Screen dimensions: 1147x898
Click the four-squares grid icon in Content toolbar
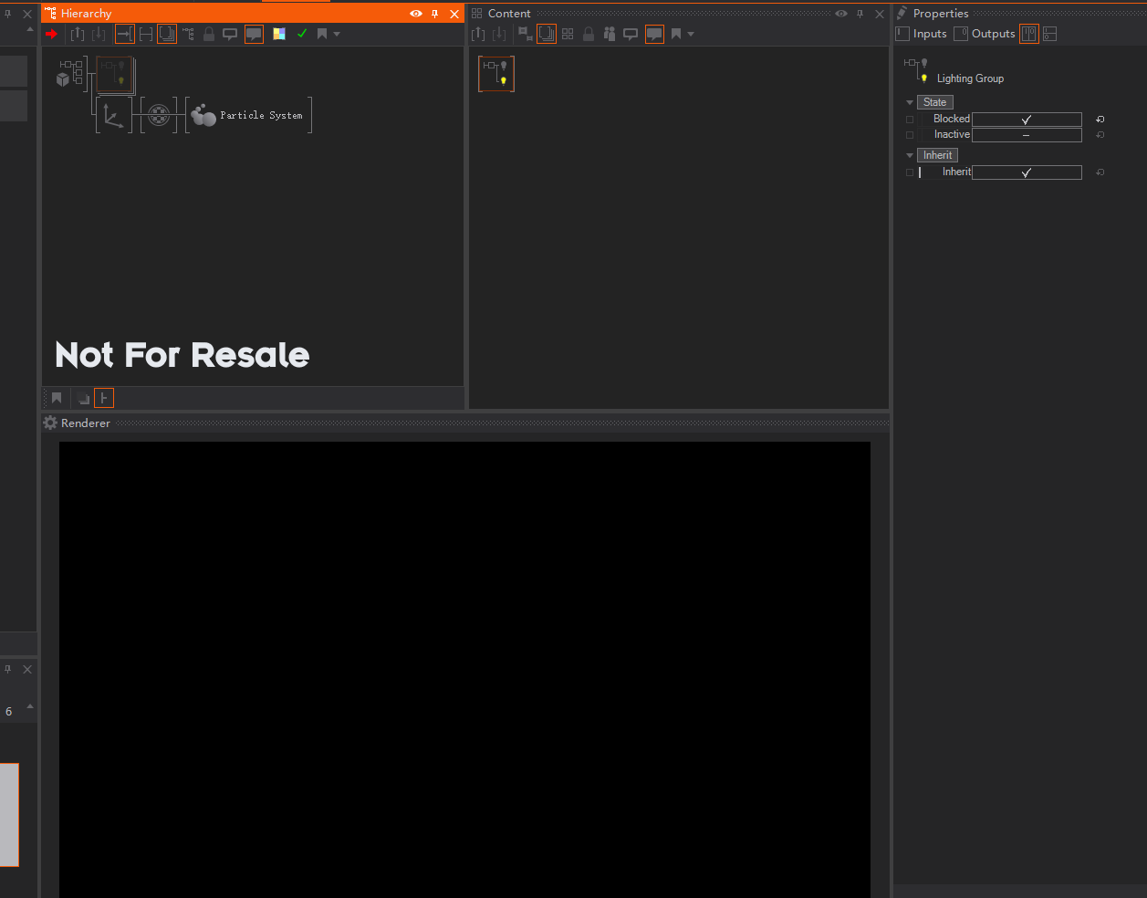pos(568,34)
